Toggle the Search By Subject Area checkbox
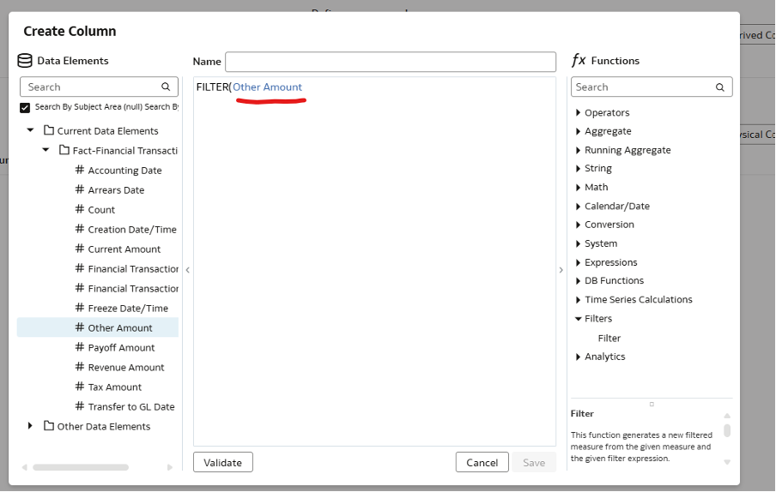The height and width of the screenshot is (492, 776). (x=25, y=107)
